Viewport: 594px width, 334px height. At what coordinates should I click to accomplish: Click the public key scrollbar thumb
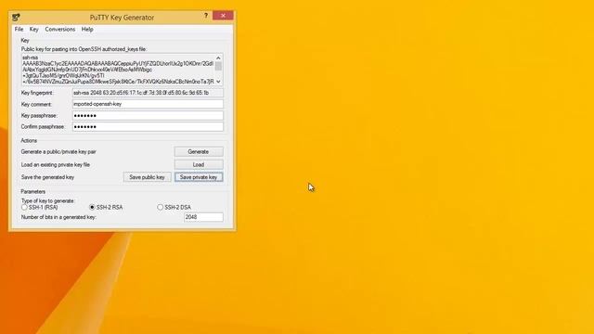pos(219,66)
